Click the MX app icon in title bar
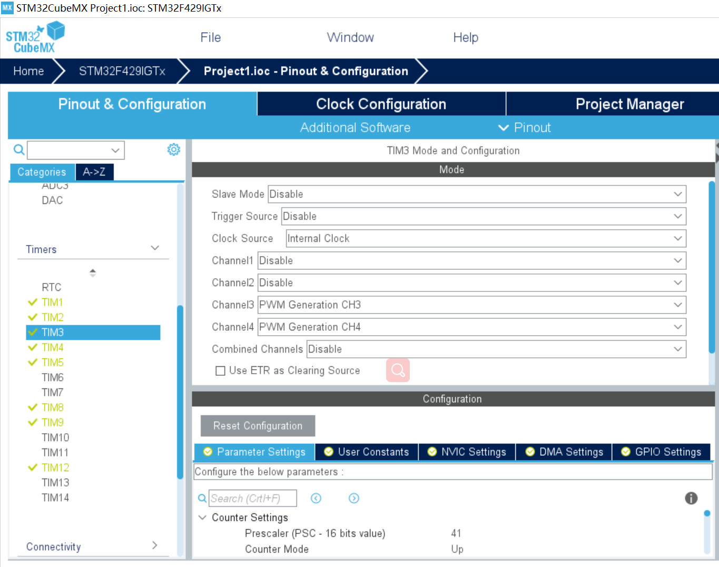 (7, 8)
